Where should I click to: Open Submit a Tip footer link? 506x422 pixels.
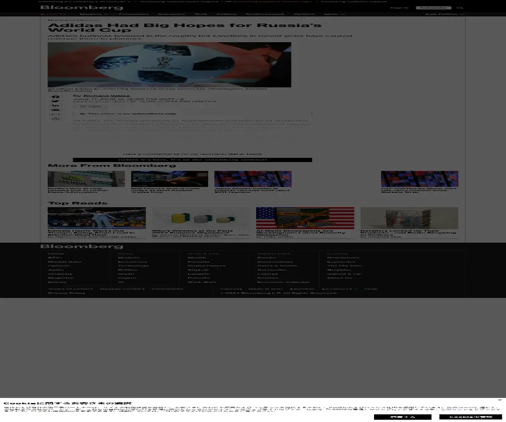coord(344,274)
